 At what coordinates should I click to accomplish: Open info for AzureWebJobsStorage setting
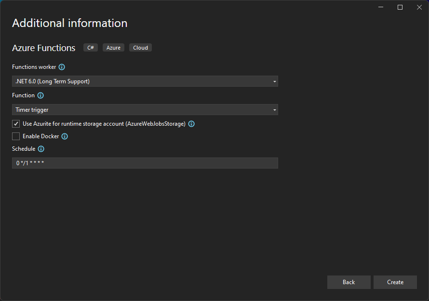pyautogui.click(x=191, y=124)
